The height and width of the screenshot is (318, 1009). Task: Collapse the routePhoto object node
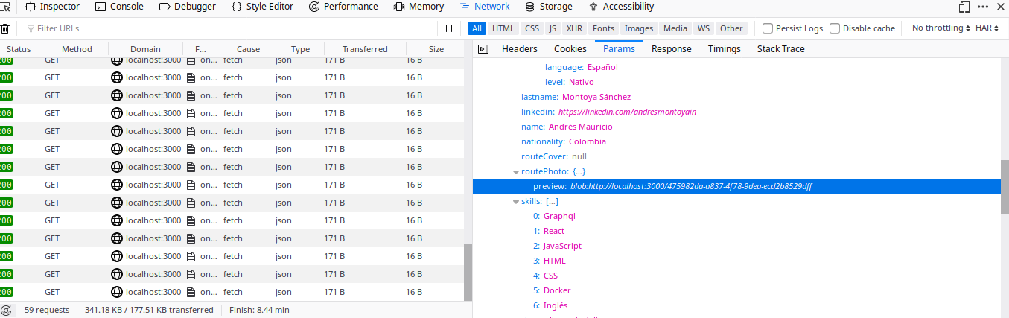(x=515, y=171)
